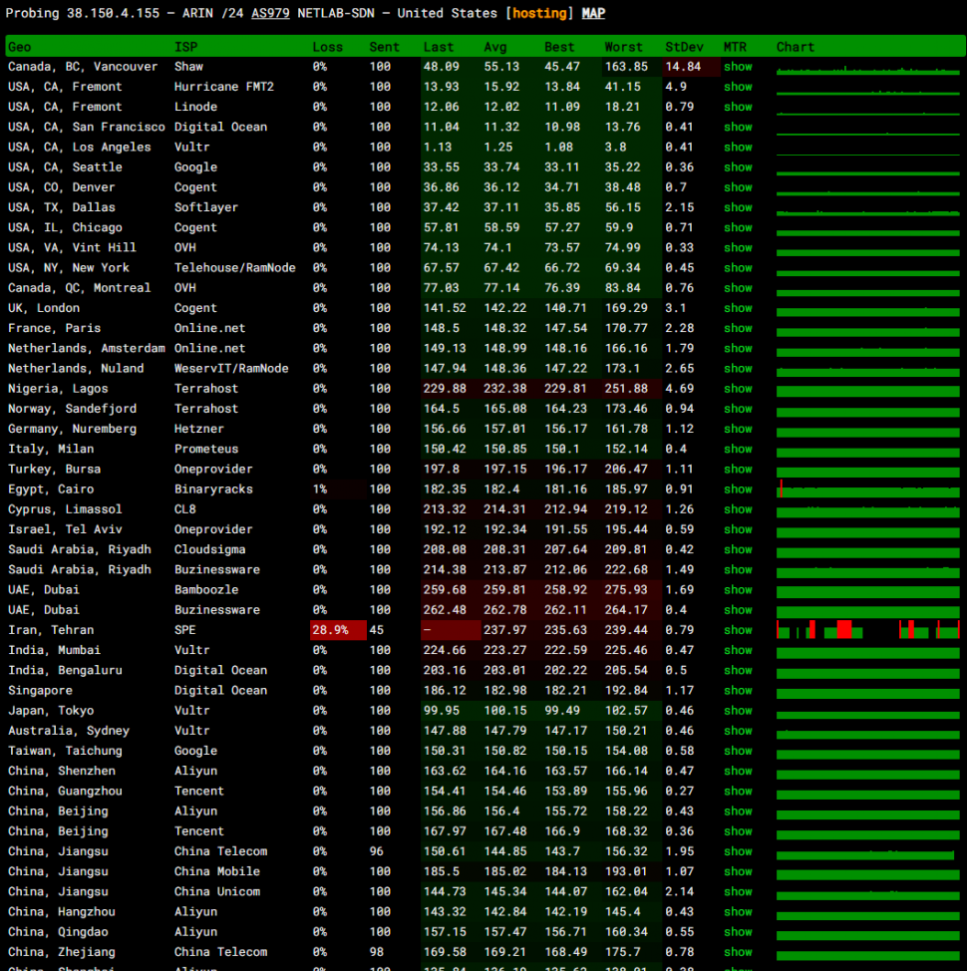Click the WeservIT/RamNode ISP cell
The image size is (967, 971).
pos(231,369)
